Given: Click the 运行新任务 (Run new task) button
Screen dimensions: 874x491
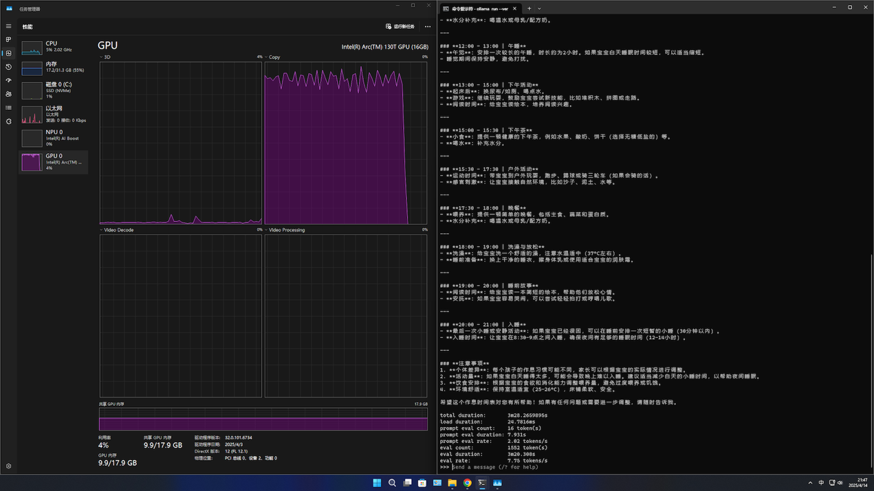Looking at the screenshot, I should tap(400, 27).
